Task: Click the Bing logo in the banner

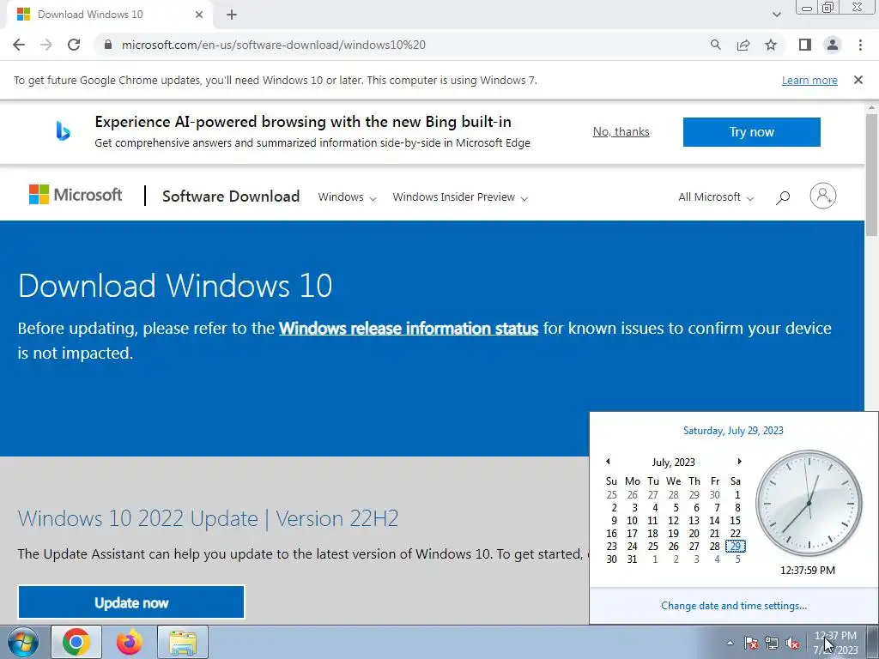Action: pyautogui.click(x=63, y=131)
